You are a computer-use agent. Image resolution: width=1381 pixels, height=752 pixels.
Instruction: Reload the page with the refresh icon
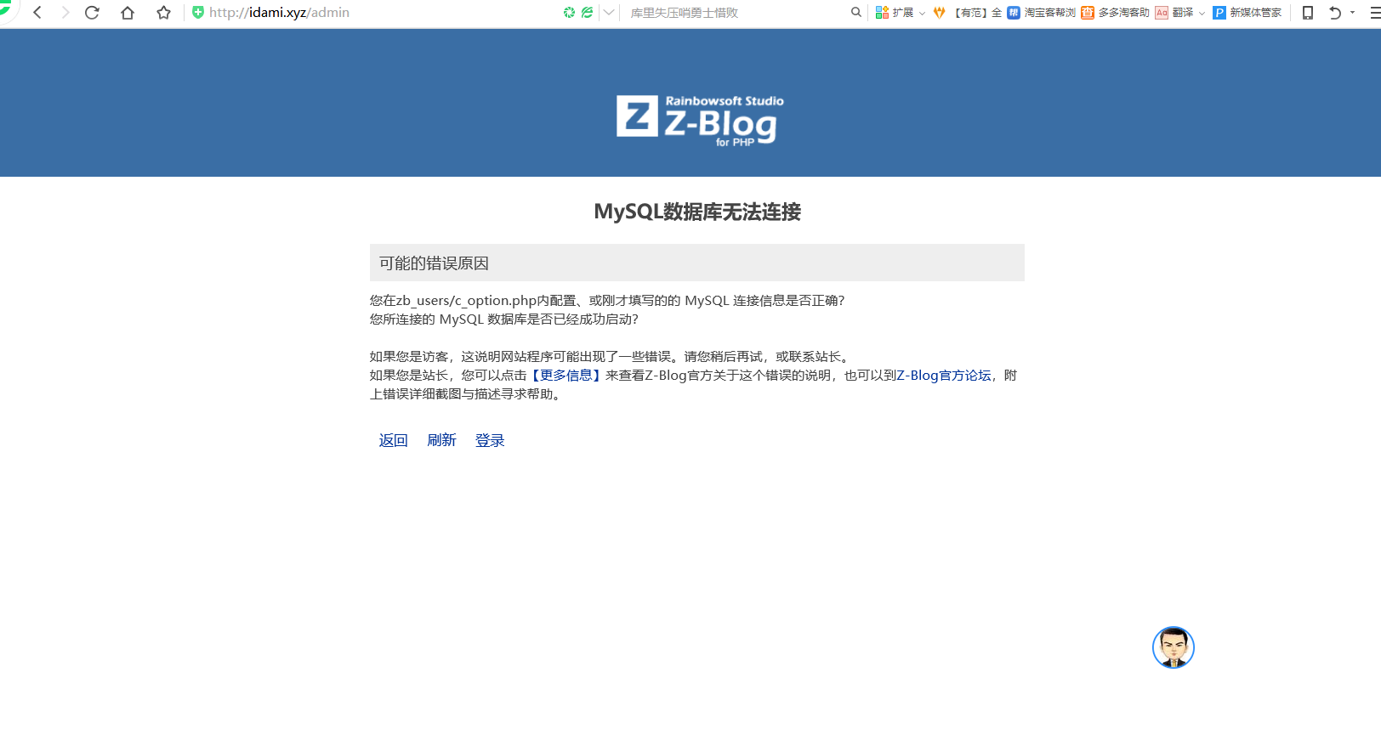93,13
